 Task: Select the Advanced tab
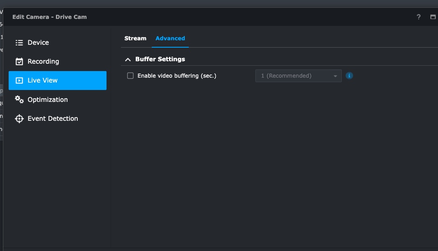click(x=170, y=38)
